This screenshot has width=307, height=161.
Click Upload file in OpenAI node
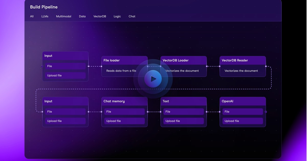(243, 121)
